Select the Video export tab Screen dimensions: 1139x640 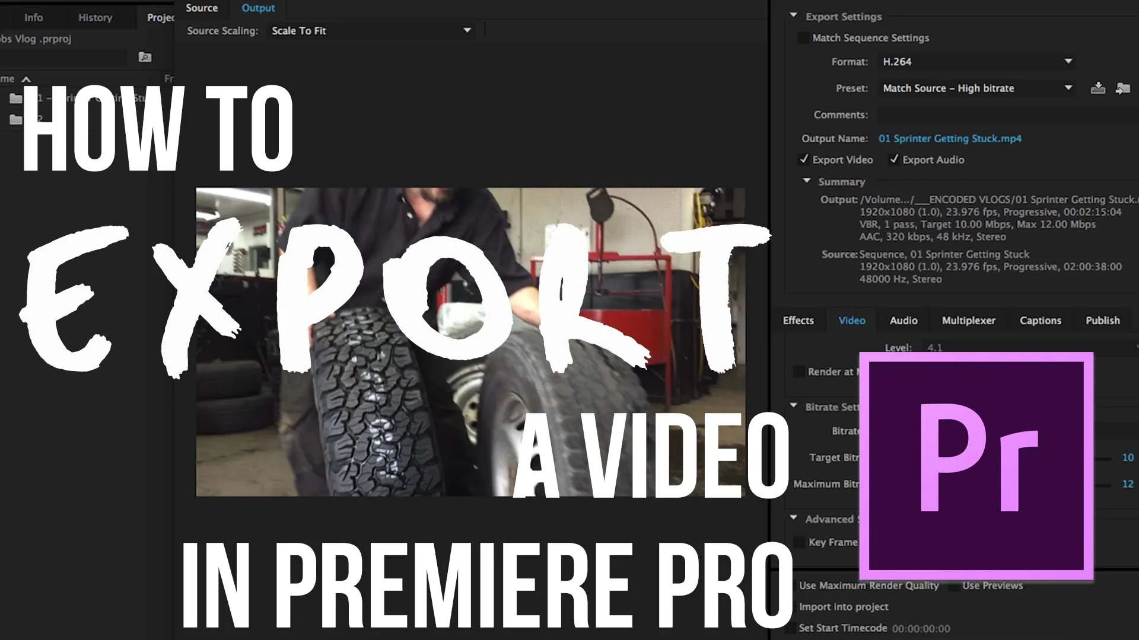852,321
